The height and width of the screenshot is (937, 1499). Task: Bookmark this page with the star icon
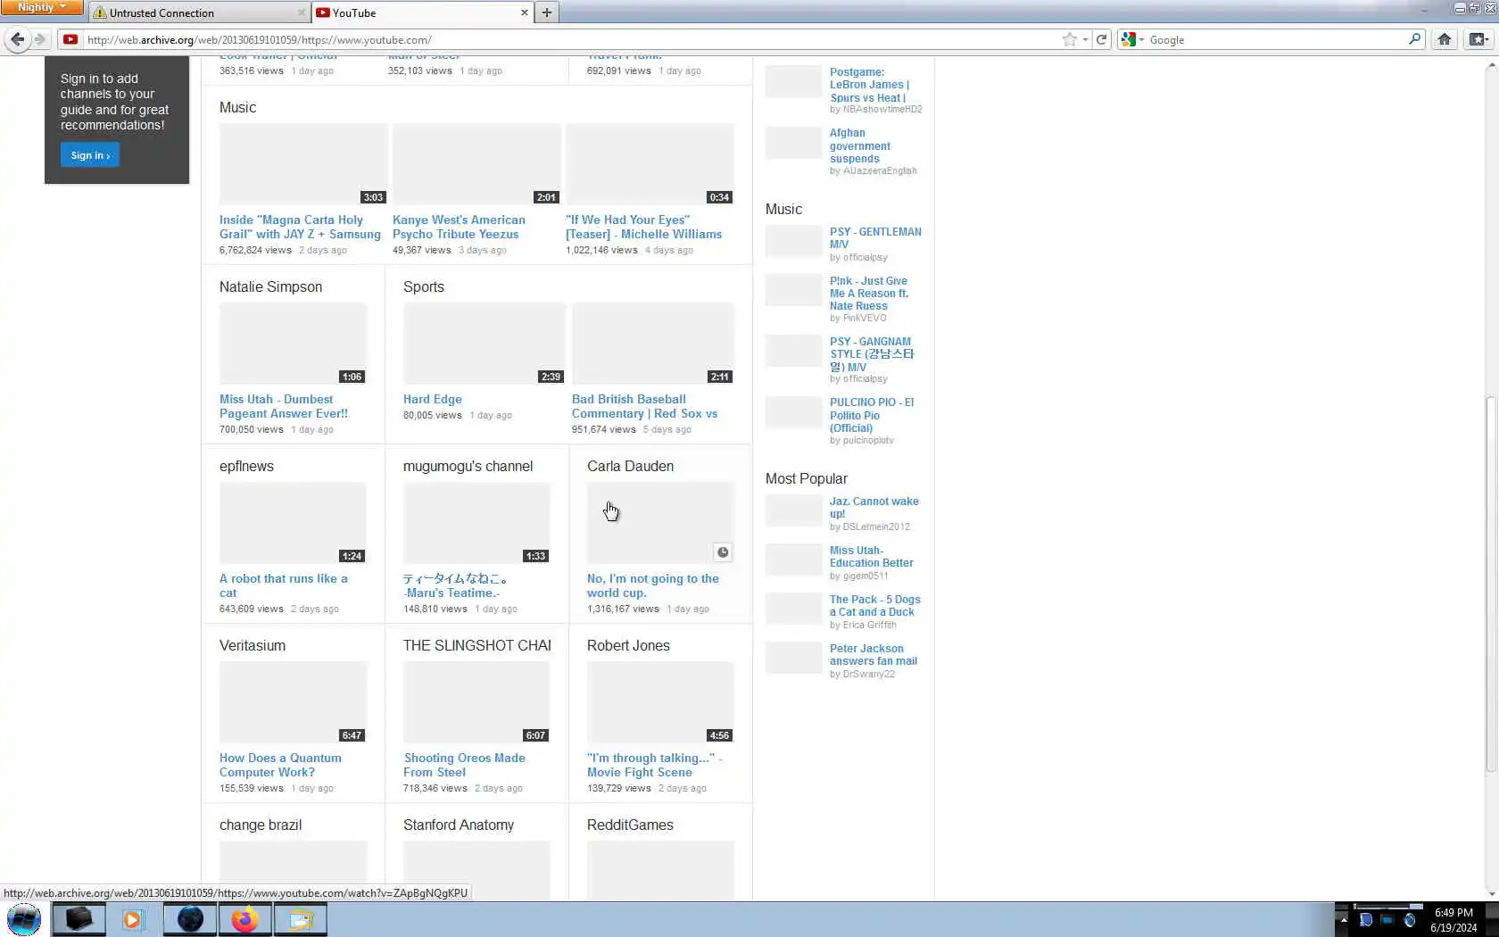click(x=1069, y=39)
